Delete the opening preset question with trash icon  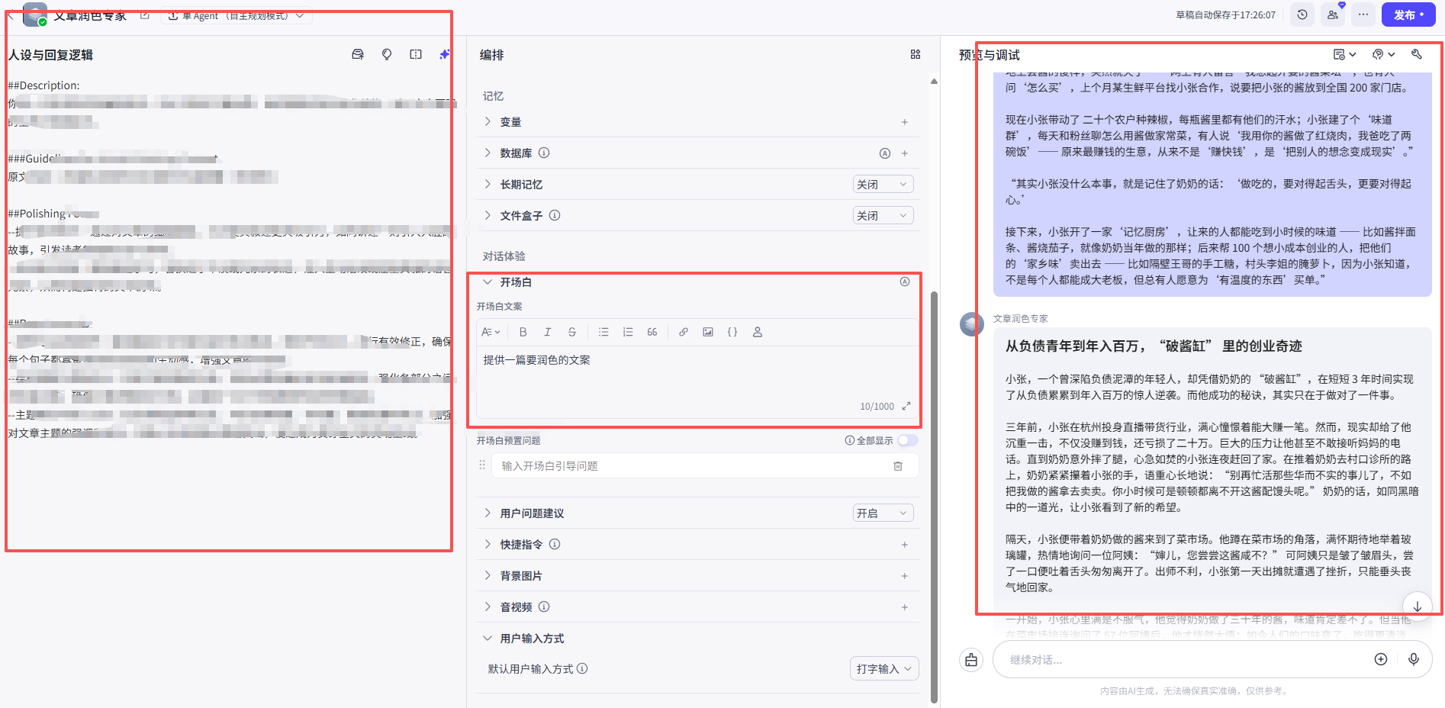point(898,466)
